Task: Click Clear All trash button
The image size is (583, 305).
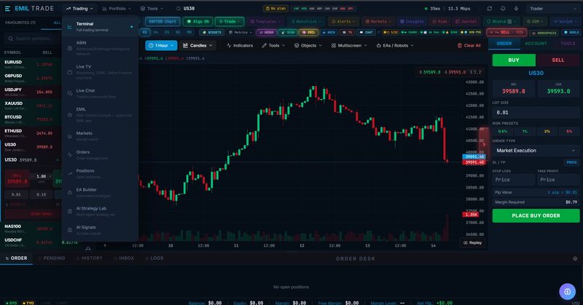Action: pos(469,45)
